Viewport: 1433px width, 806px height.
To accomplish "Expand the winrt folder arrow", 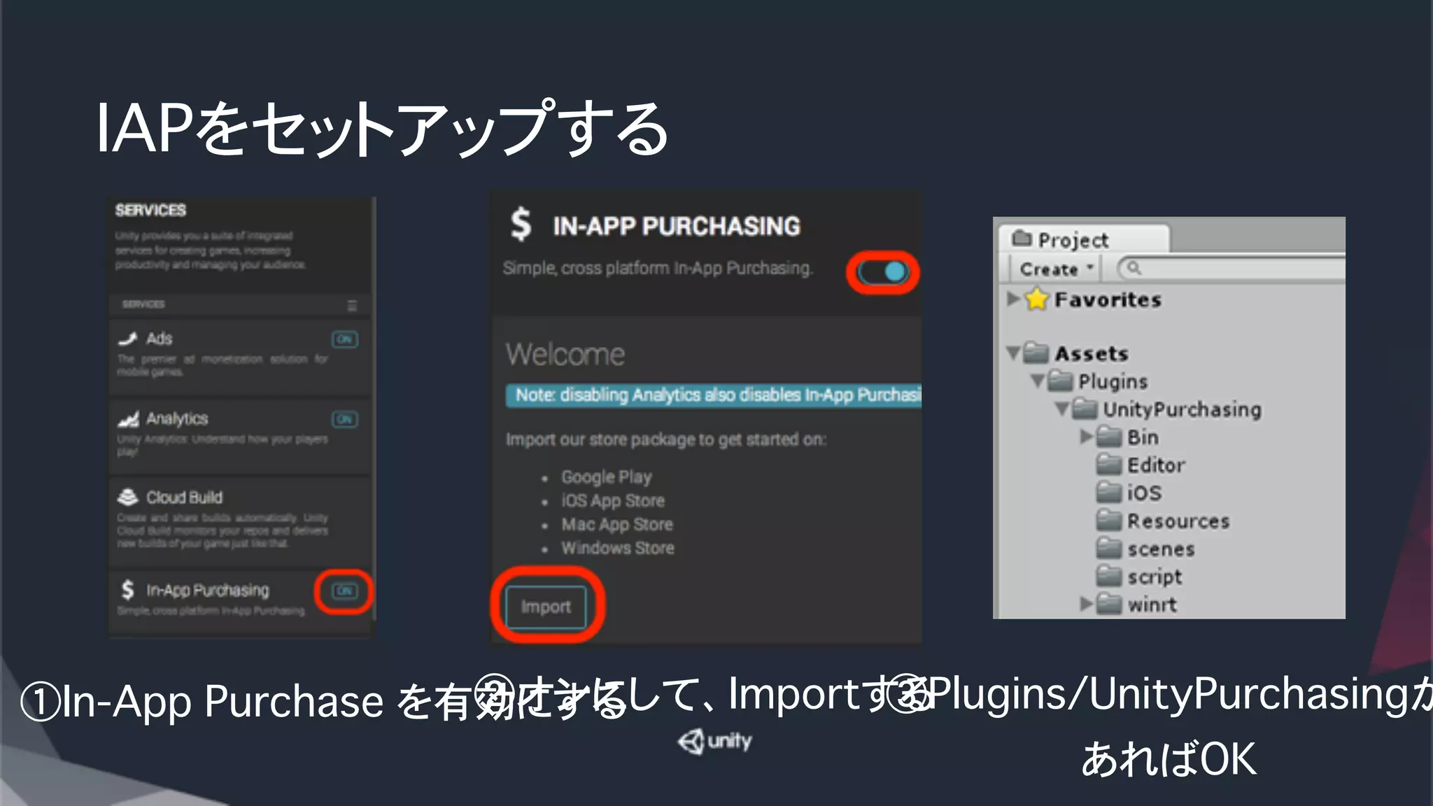I will (1086, 604).
